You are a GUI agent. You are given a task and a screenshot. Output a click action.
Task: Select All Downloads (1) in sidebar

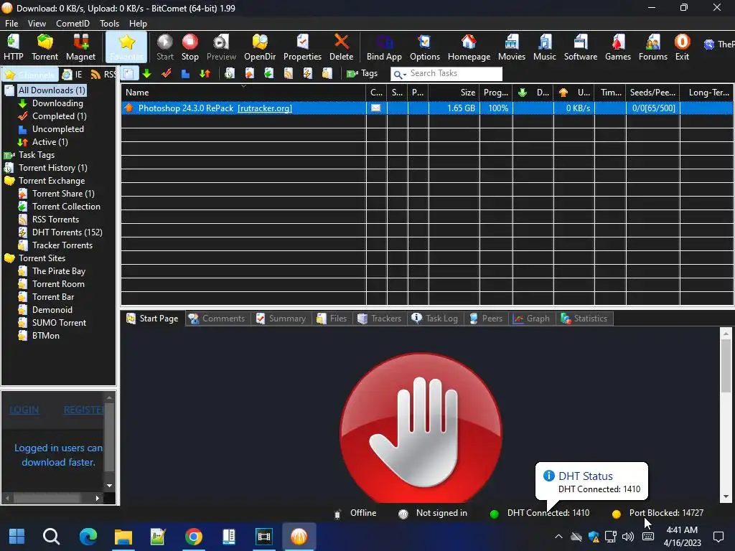click(x=52, y=90)
